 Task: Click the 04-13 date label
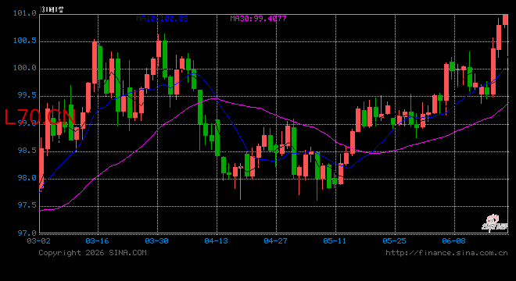pyautogui.click(x=217, y=241)
